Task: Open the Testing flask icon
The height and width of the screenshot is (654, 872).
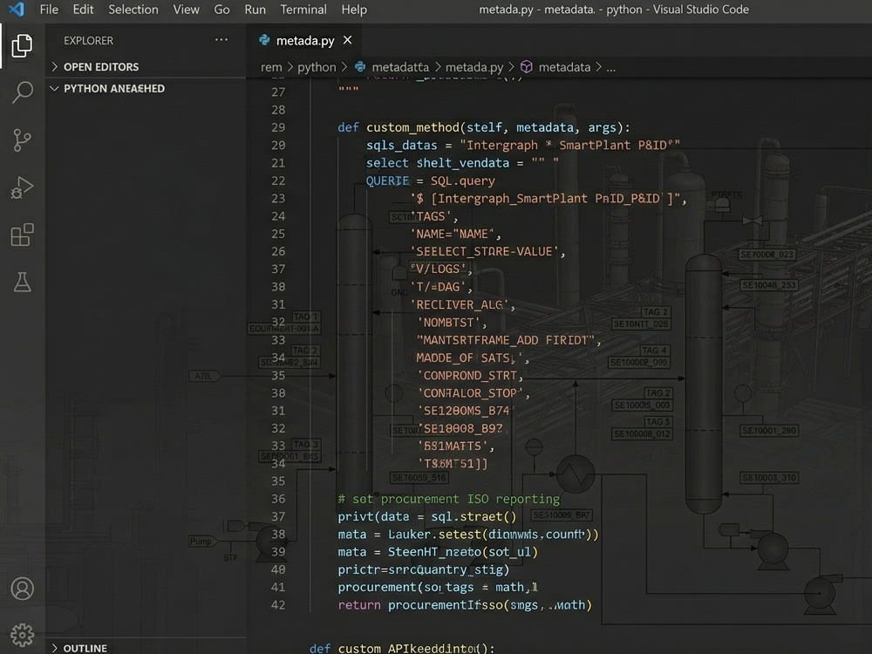Action: click(22, 282)
